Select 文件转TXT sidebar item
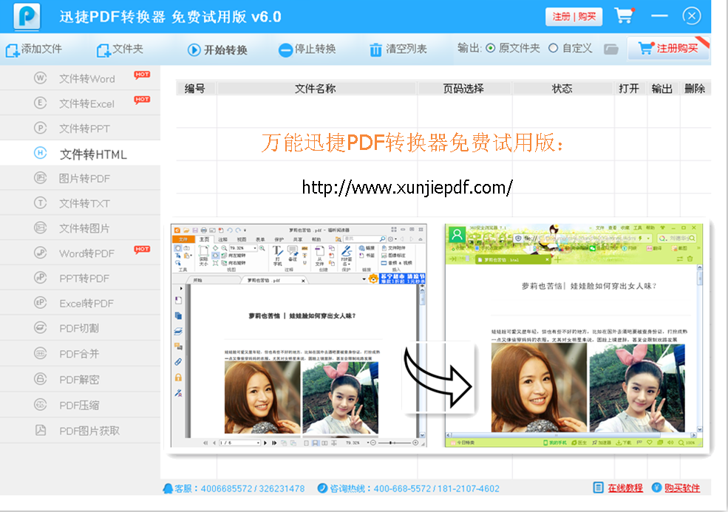The width and height of the screenshot is (728, 512). (81, 203)
